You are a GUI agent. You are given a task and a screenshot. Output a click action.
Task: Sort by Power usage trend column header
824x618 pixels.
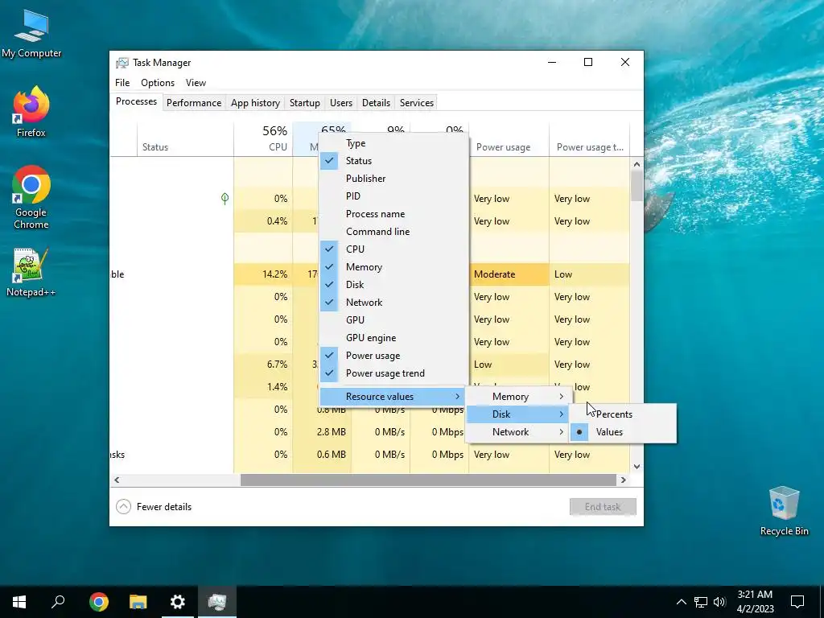590,139
